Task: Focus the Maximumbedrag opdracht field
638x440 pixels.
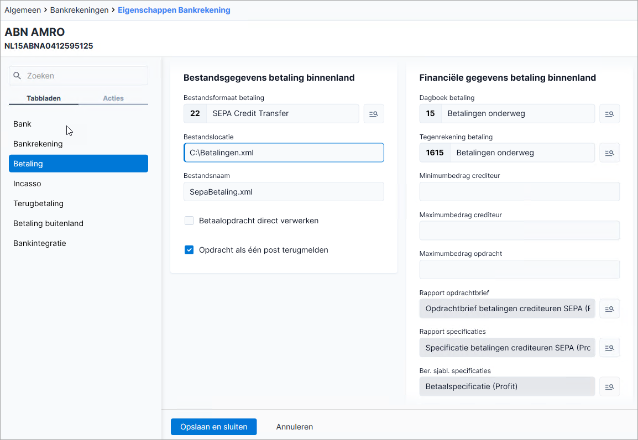Action: [x=519, y=270]
